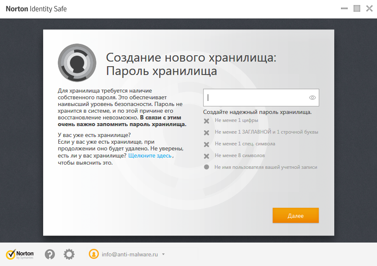377x266 pixels.
Task: Click the X mark beside Не менее 1 цифры
Action: coord(207,121)
